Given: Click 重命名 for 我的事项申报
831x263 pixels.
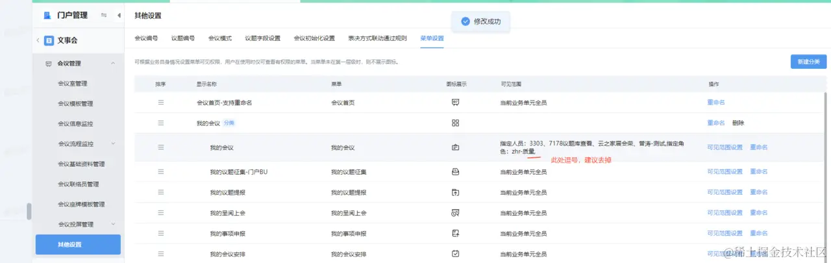Looking at the screenshot, I should click(759, 233).
